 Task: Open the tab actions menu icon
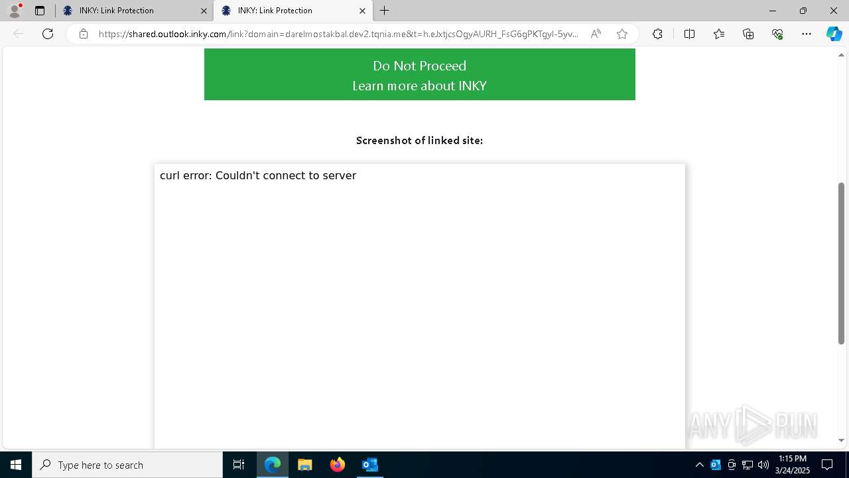tap(40, 11)
